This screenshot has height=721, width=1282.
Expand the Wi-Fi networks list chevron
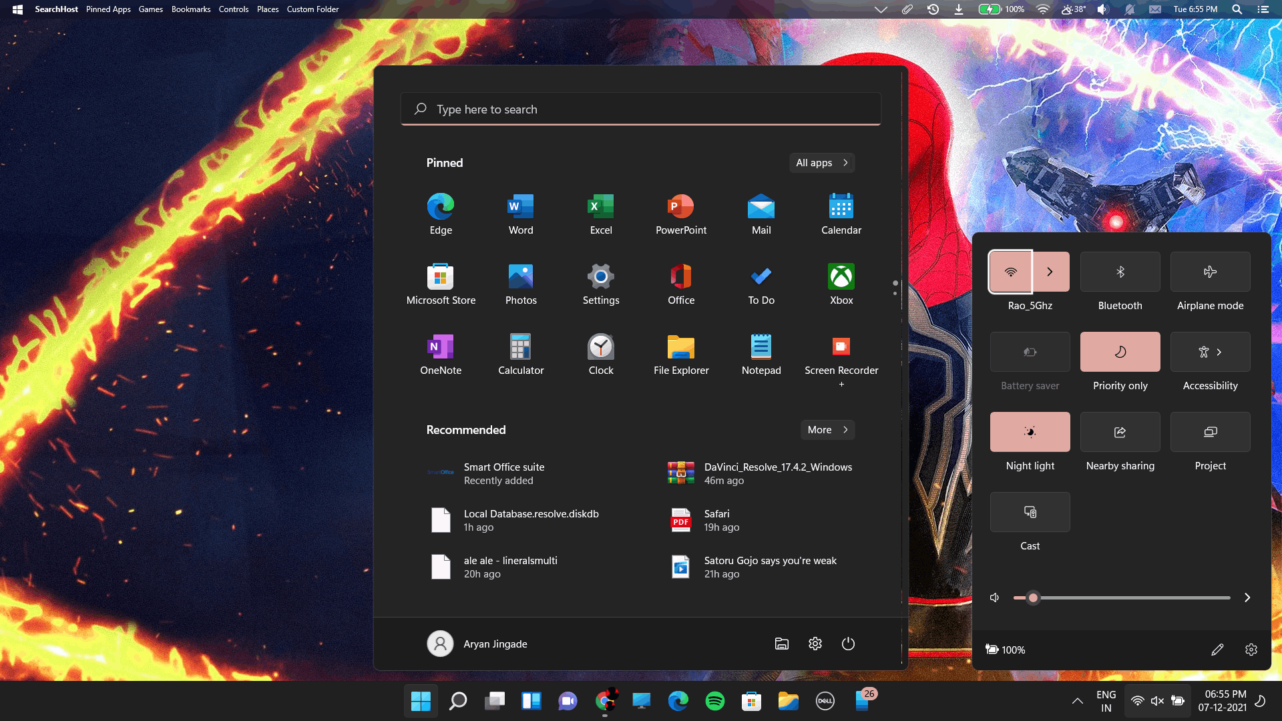coord(1050,272)
